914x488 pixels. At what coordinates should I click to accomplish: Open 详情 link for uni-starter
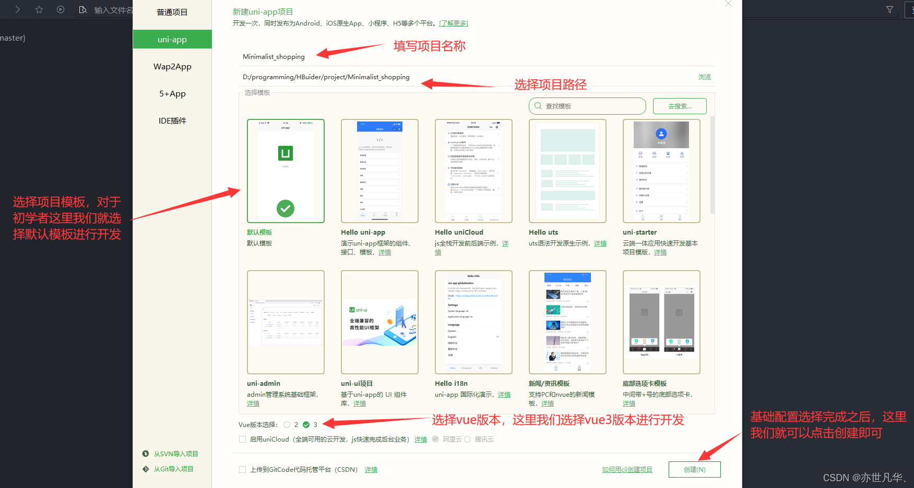[x=660, y=252]
